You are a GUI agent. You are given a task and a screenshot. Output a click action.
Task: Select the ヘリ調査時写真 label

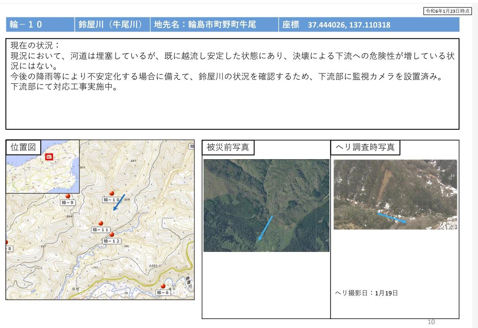click(x=366, y=148)
